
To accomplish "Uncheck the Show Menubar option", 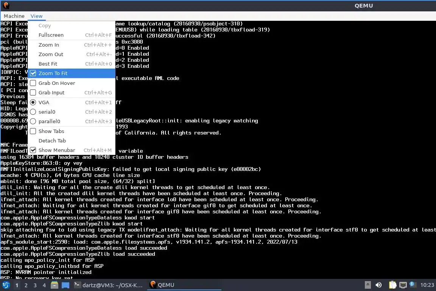I will click(x=72, y=150).
